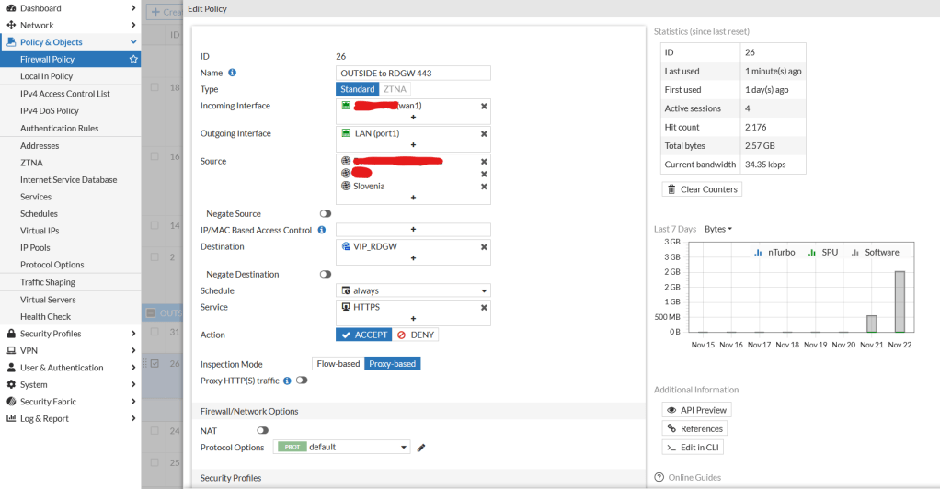
Task: Toggle the Negate Source switch
Action: coord(325,213)
